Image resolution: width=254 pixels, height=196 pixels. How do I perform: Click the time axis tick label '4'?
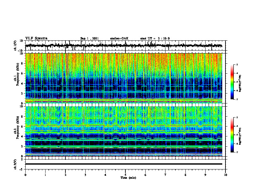[106, 175]
